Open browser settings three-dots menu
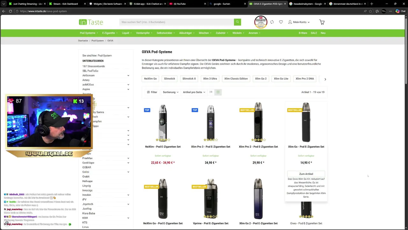 390,11
